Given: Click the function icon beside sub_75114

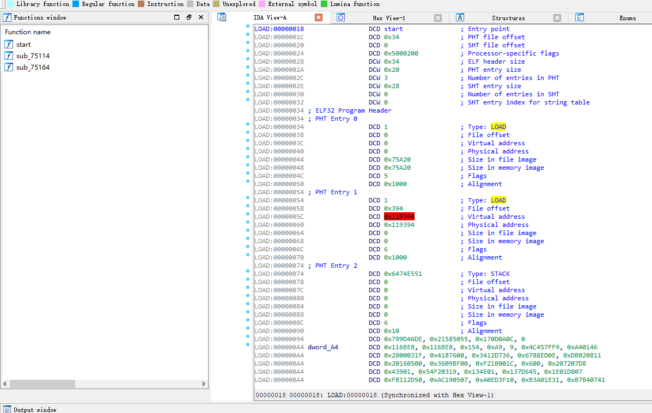Looking at the screenshot, I should [9, 56].
